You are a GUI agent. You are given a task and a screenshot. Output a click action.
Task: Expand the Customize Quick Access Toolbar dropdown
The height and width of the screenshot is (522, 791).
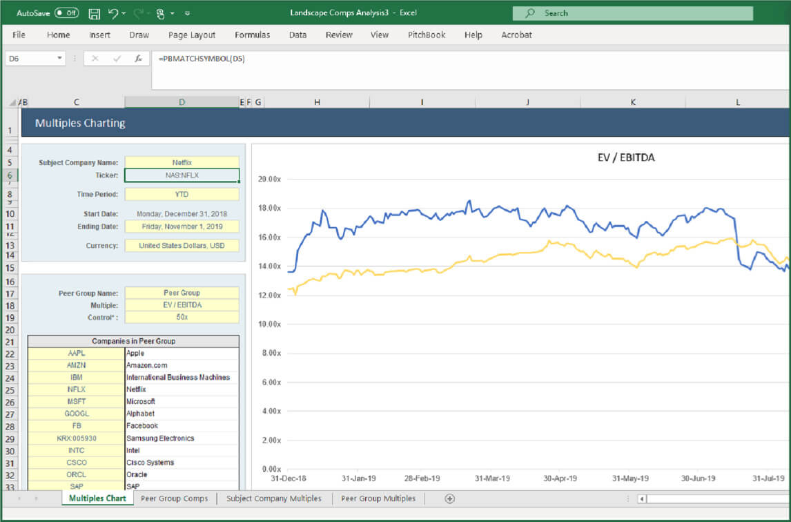coord(187,12)
